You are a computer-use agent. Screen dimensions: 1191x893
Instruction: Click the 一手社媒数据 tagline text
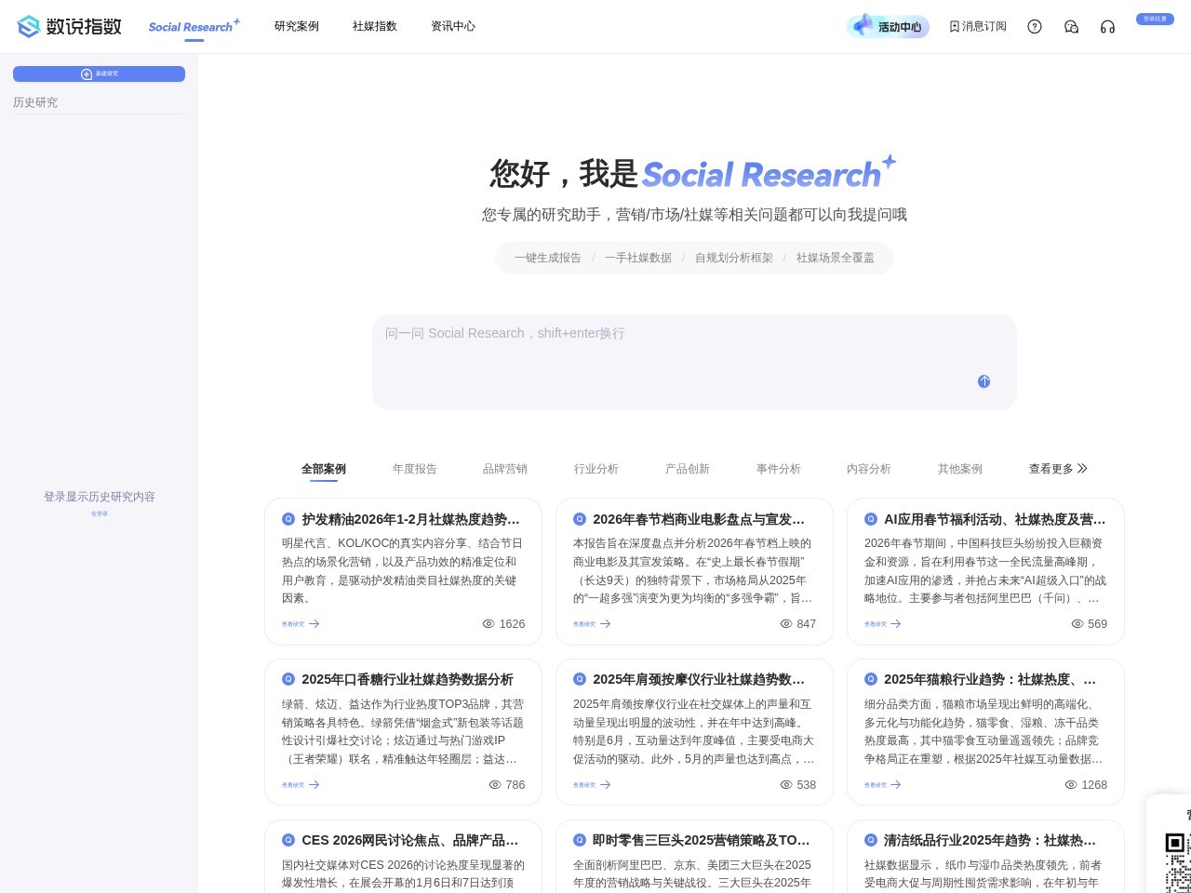(638, 258)
